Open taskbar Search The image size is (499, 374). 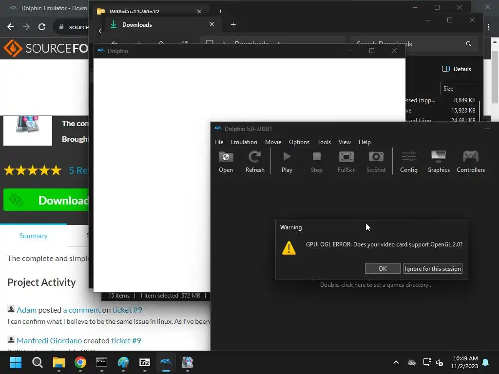click(x=37, y=362)
